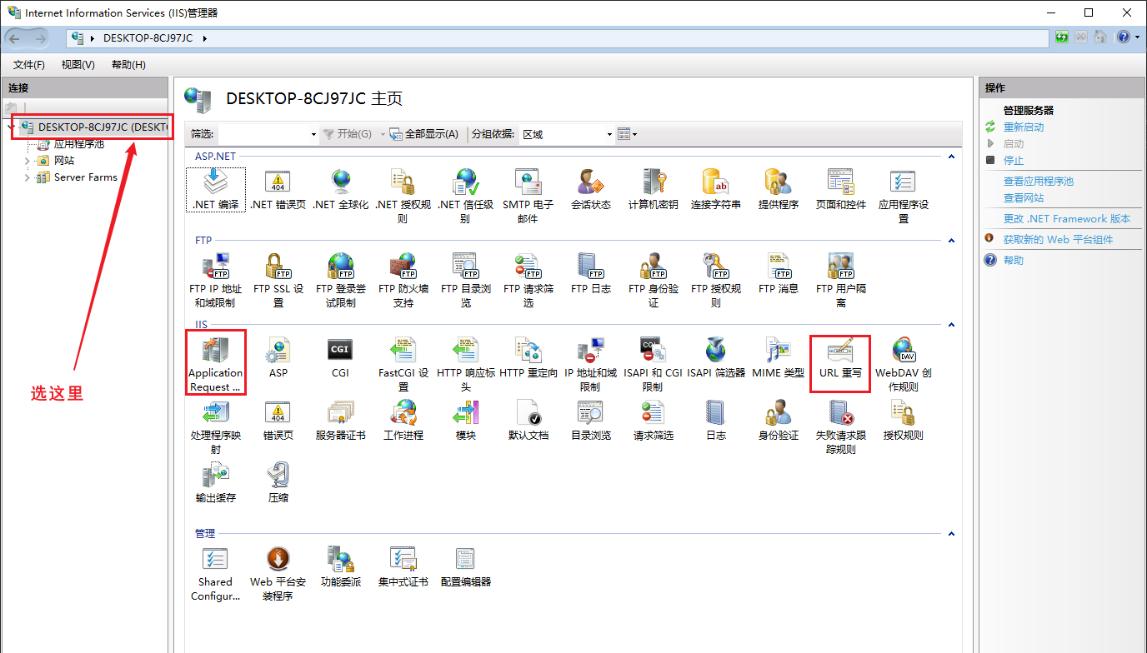
Task: Open the 文件(F) menu
Action: [29, 64]
